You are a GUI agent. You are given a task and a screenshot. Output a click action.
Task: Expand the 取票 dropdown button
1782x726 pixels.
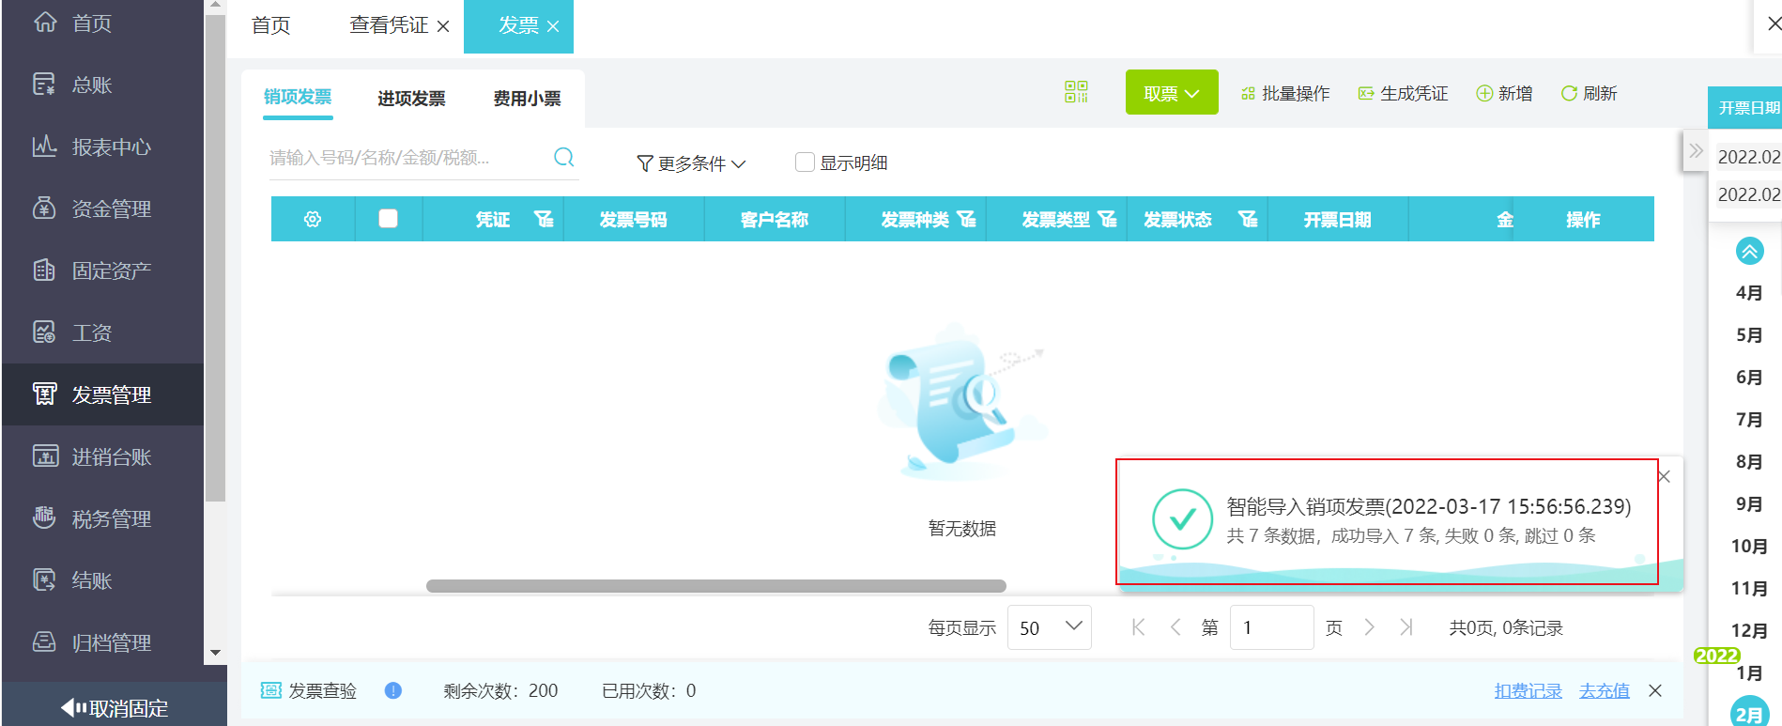pyautogui.click(x=1171, y=93)
